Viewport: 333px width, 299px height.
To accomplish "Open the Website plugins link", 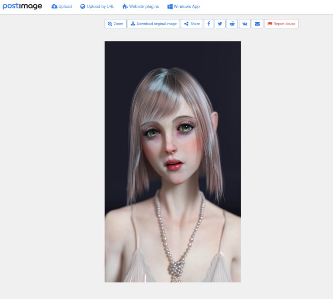I will pyautogui.click(x=141, y=7).
